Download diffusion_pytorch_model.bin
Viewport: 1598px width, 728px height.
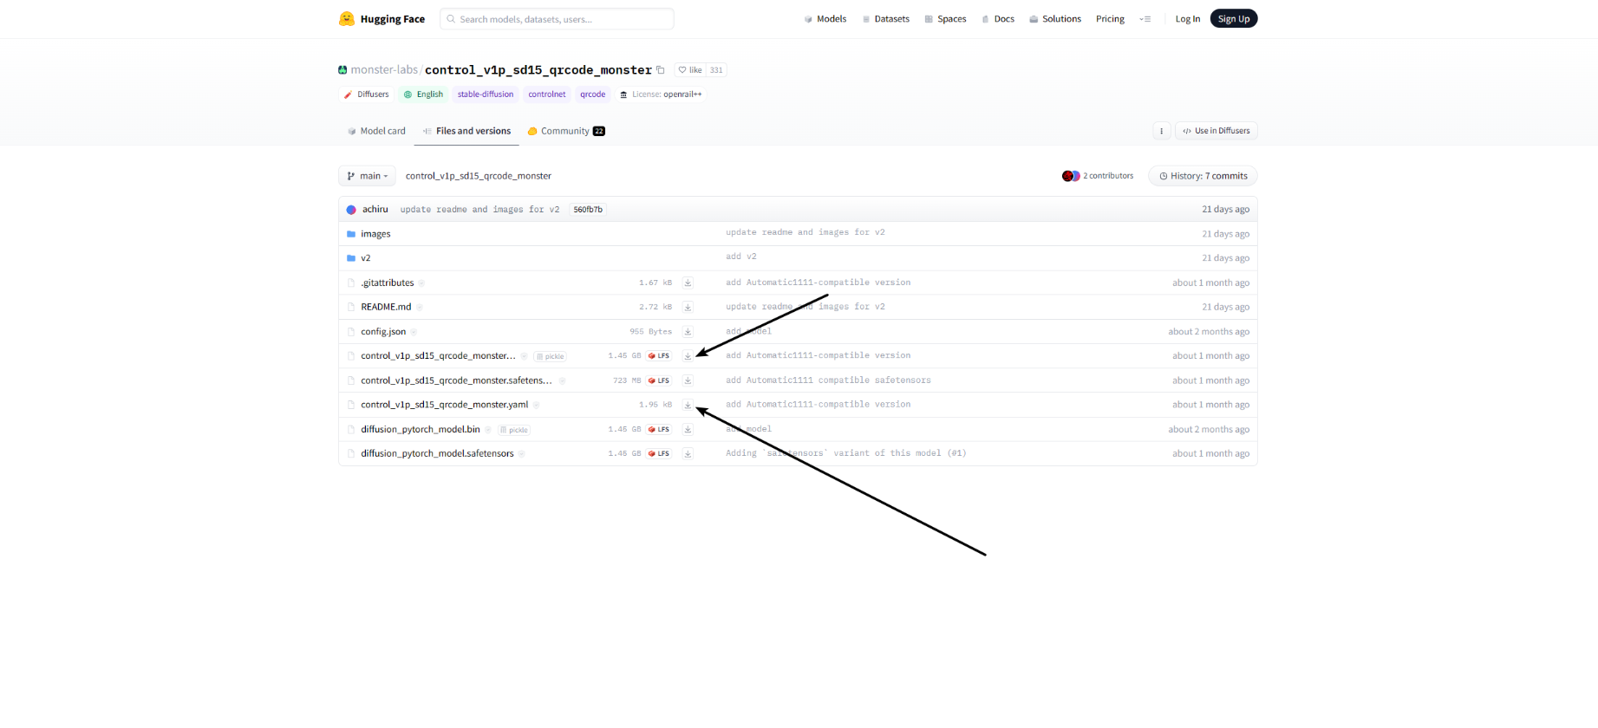coord(688,430)
